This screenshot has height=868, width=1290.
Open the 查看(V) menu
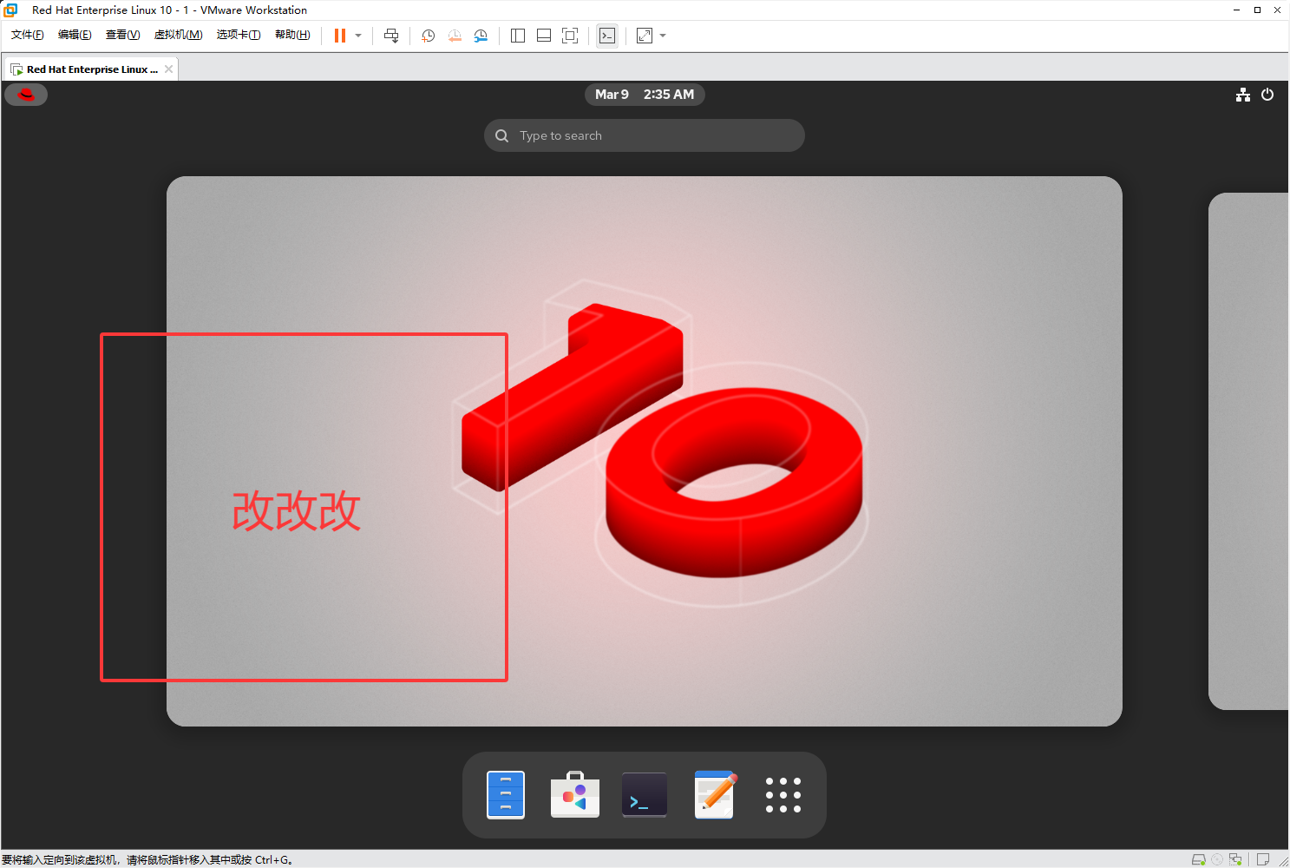click(122, 35)
